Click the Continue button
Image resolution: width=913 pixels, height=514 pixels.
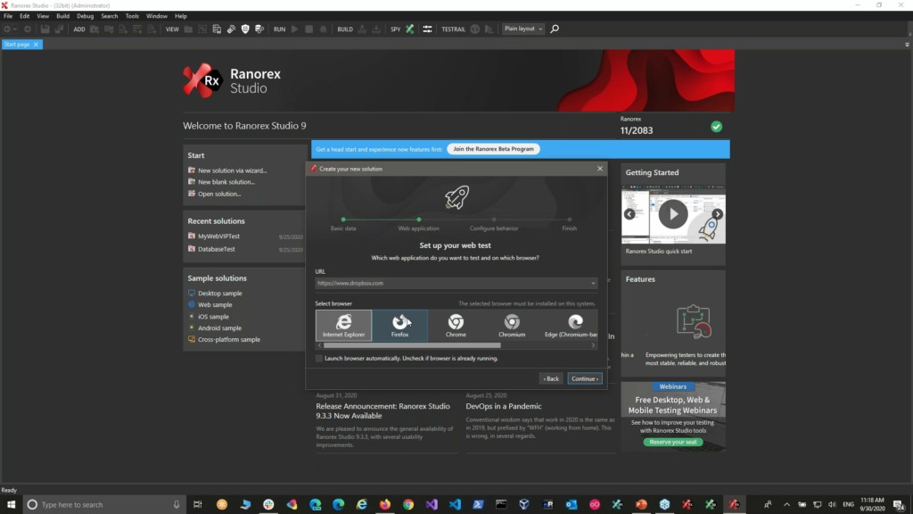pos(585,378)
